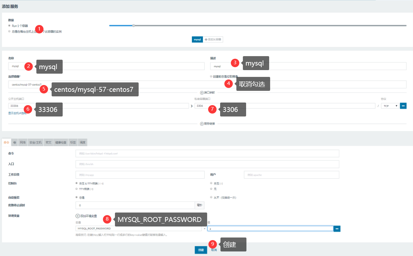
Task: Focus the 用户 user input field
Action: [x=292, y=175]
